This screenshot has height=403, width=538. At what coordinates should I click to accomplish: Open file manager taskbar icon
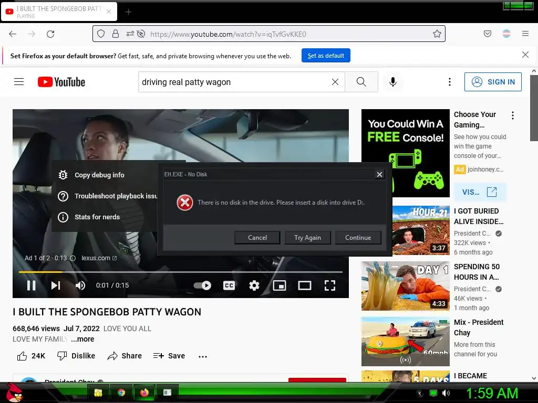pos(98,393)
